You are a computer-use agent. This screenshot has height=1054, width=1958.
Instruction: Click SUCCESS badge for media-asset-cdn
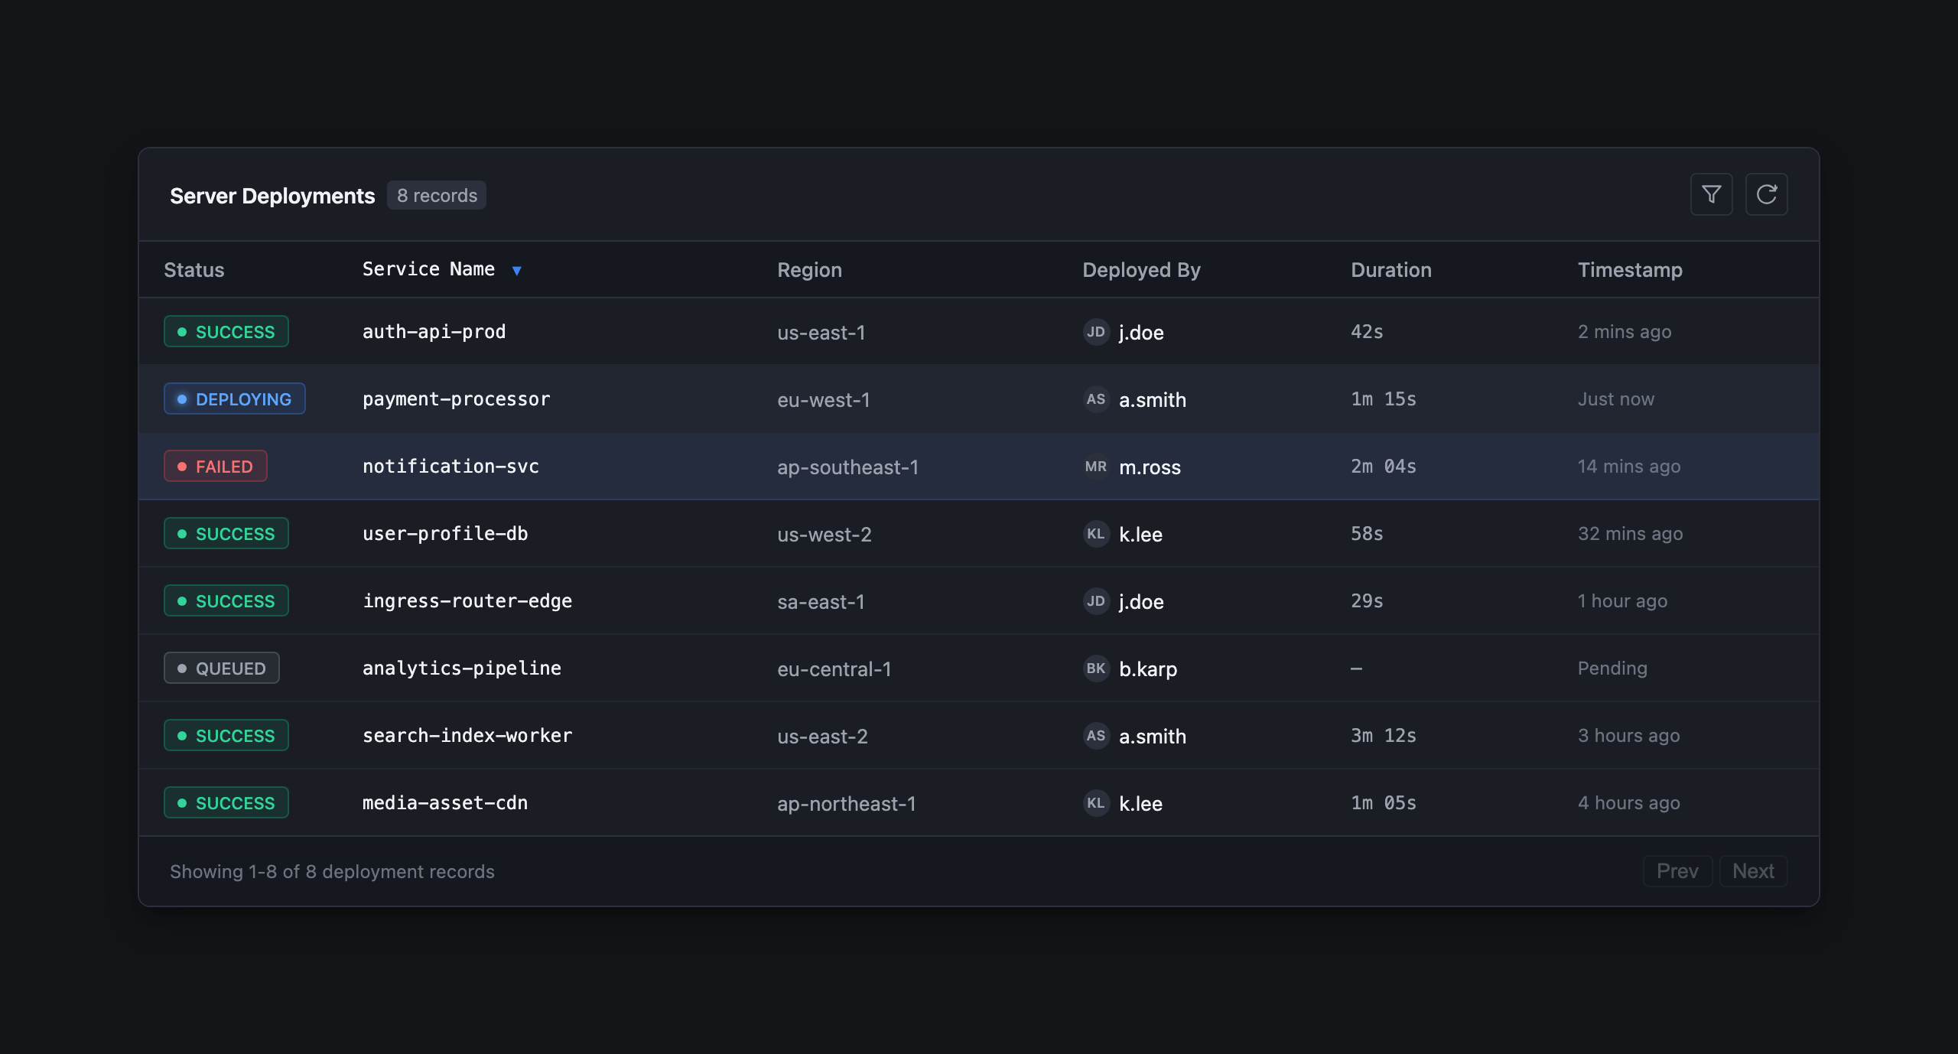click(226, 803)
